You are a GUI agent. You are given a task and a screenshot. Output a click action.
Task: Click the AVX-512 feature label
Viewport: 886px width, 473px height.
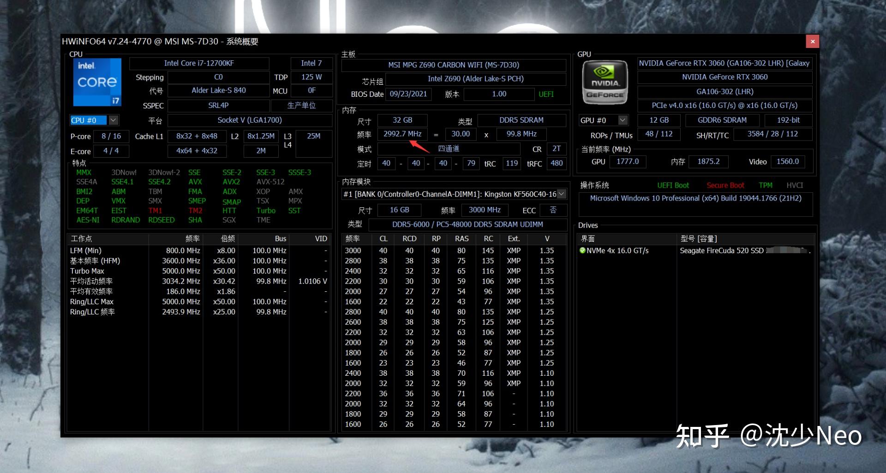click(x=270, y=182)
